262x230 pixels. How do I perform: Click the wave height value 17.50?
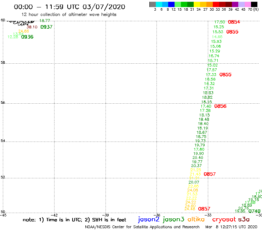[220, 22]
